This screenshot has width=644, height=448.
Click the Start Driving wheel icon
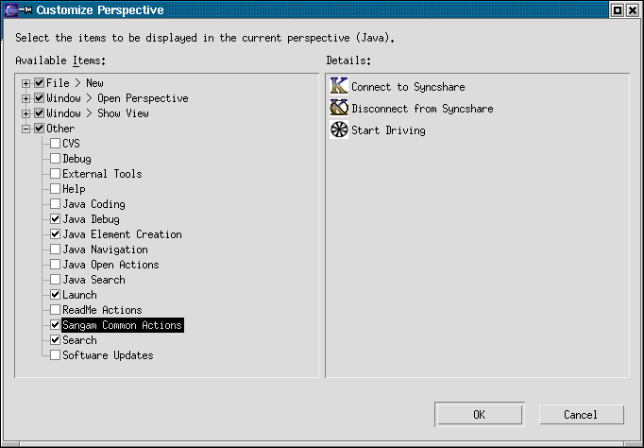click(339, 129)
